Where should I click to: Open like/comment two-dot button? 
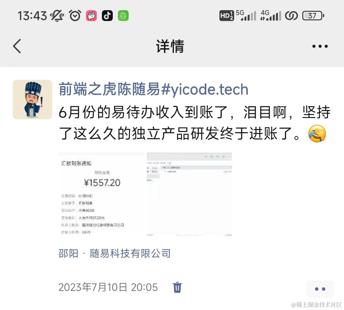coord(320,289)
